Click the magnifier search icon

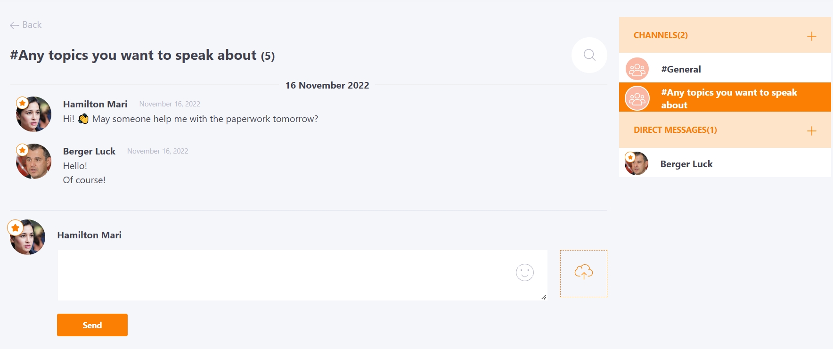coord(589,55)
